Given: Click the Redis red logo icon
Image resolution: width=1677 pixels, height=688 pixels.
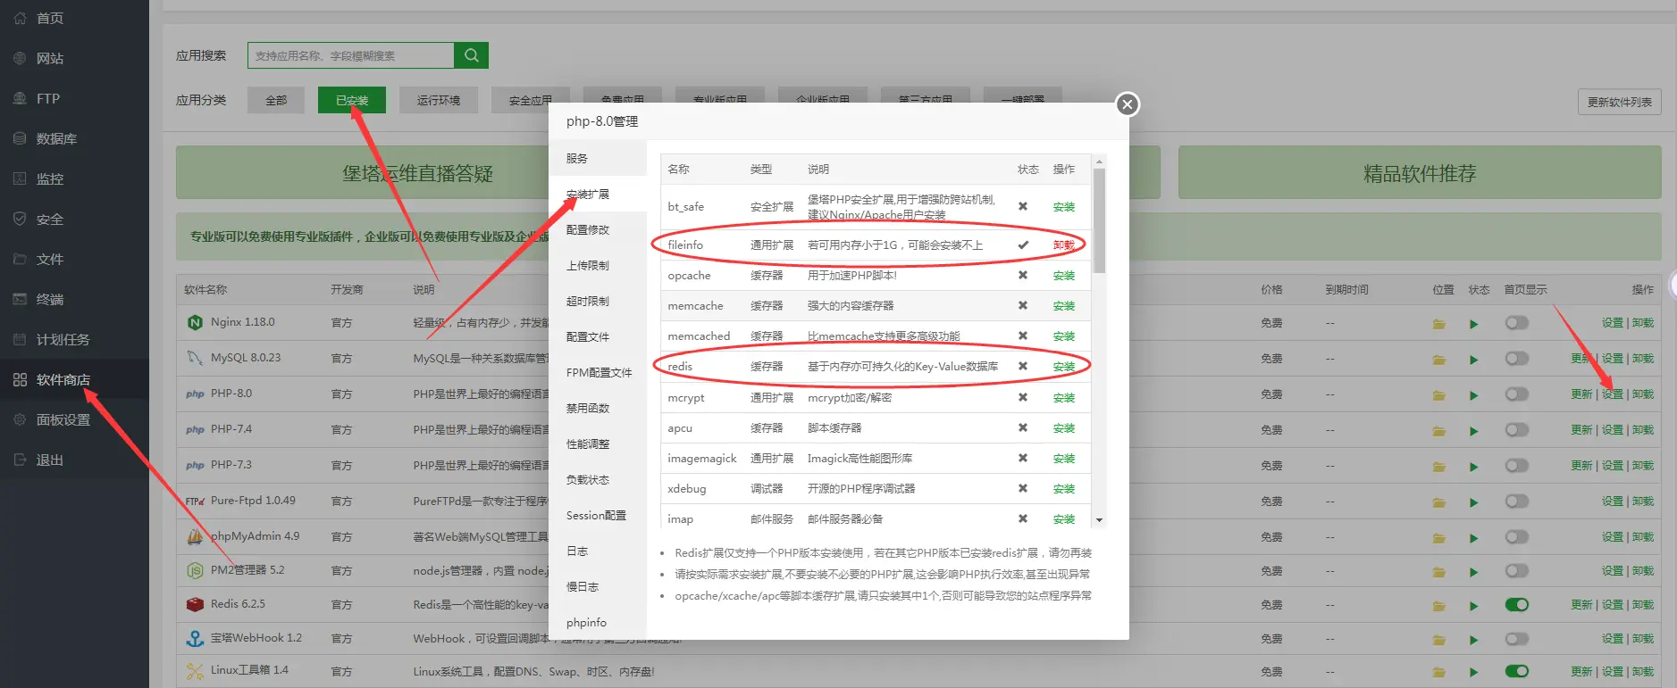Looking at the screenshot, I should [195, 604].
